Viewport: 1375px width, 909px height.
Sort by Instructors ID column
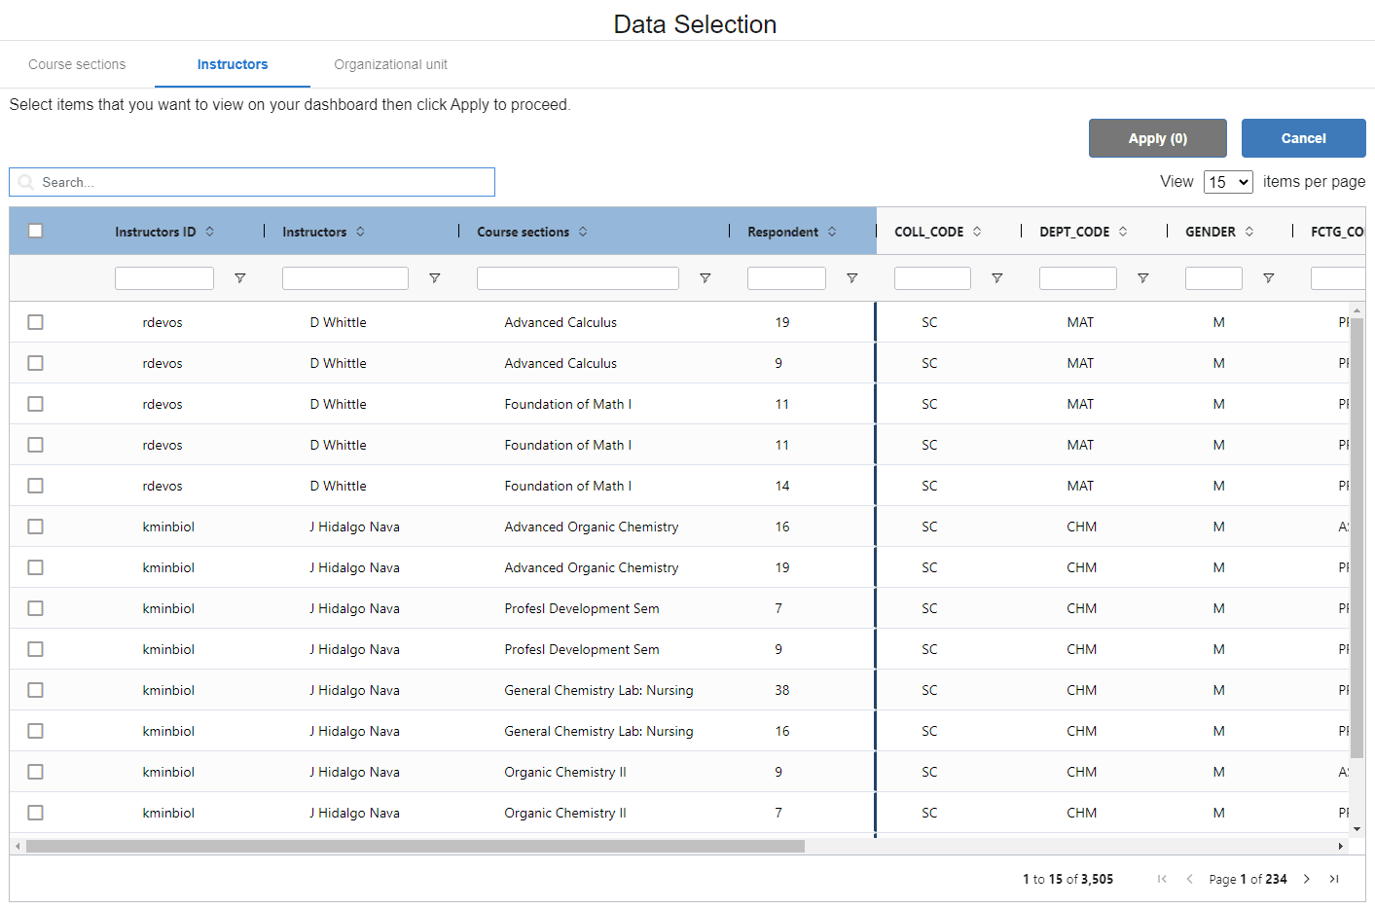tap(209, 232)
